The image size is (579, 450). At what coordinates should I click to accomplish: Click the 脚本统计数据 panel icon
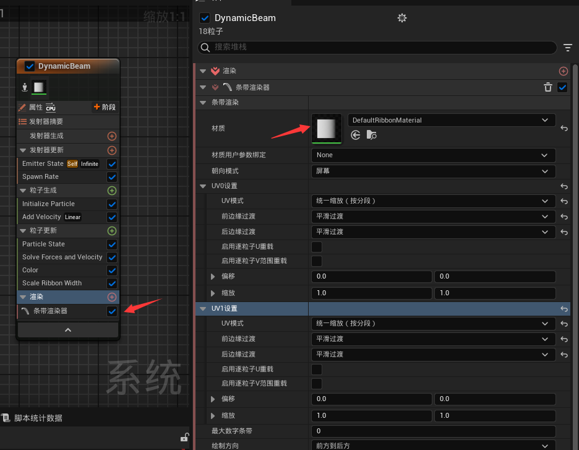(6, 418)
